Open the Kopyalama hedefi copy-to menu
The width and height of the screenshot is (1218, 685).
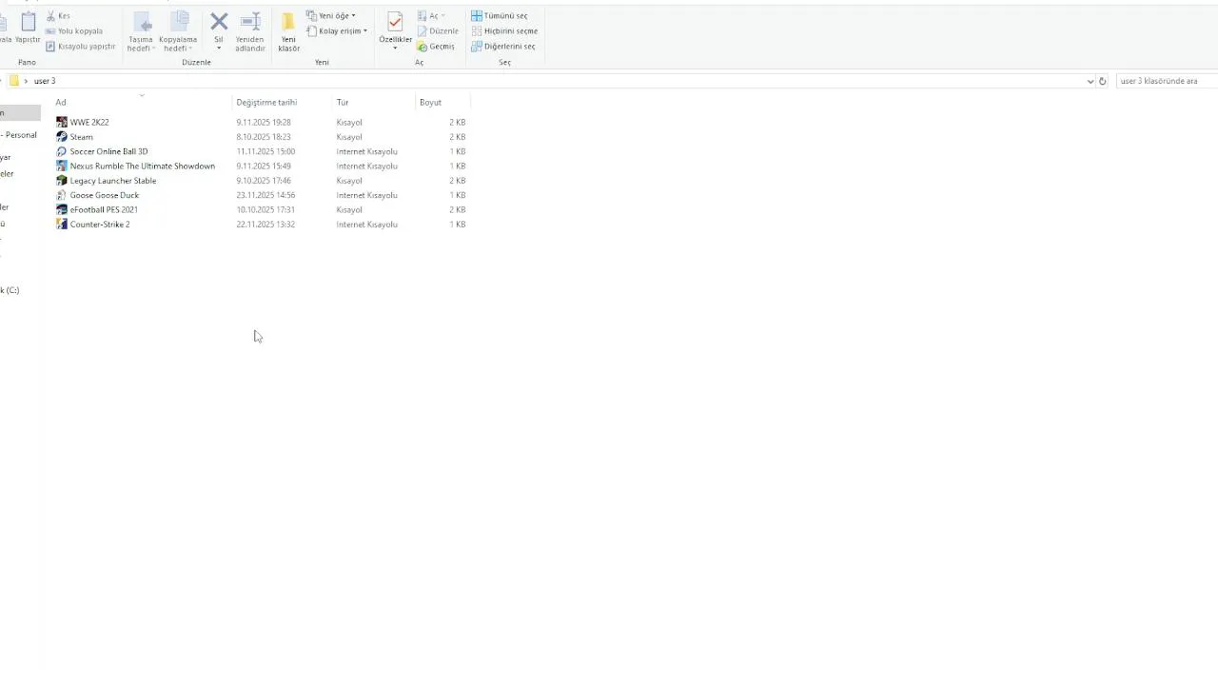click(x=178, y=32)
